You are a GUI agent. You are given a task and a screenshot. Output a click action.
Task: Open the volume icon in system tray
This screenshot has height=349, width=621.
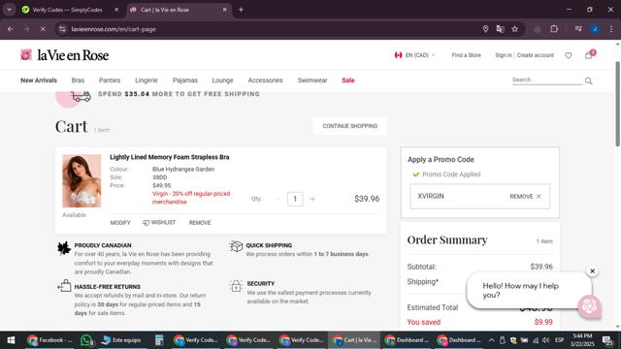[546, 340]
